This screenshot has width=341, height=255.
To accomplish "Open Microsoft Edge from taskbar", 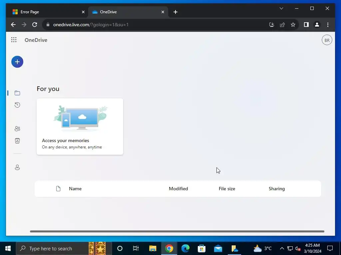I will pyautogui.click(x=185, y=248).
